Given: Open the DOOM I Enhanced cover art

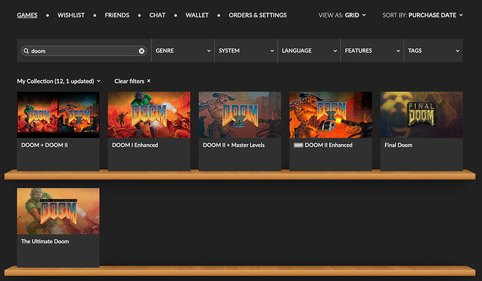Looking at the screenshot, I should click(149, 115).
